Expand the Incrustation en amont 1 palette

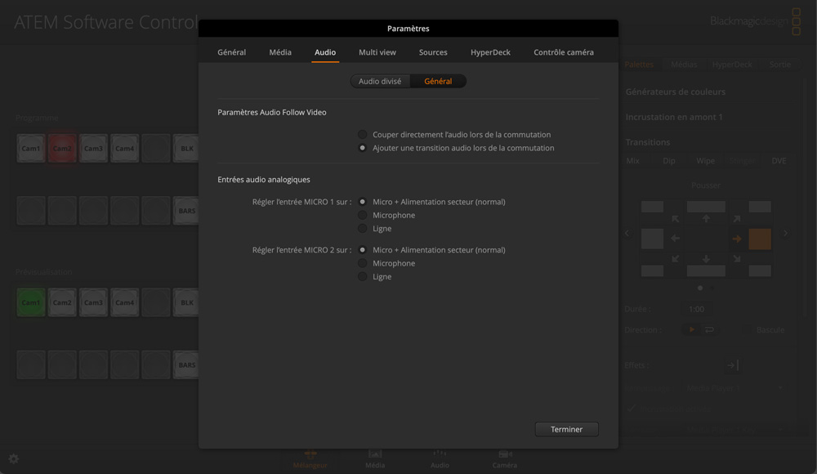[x=674, y=117]
